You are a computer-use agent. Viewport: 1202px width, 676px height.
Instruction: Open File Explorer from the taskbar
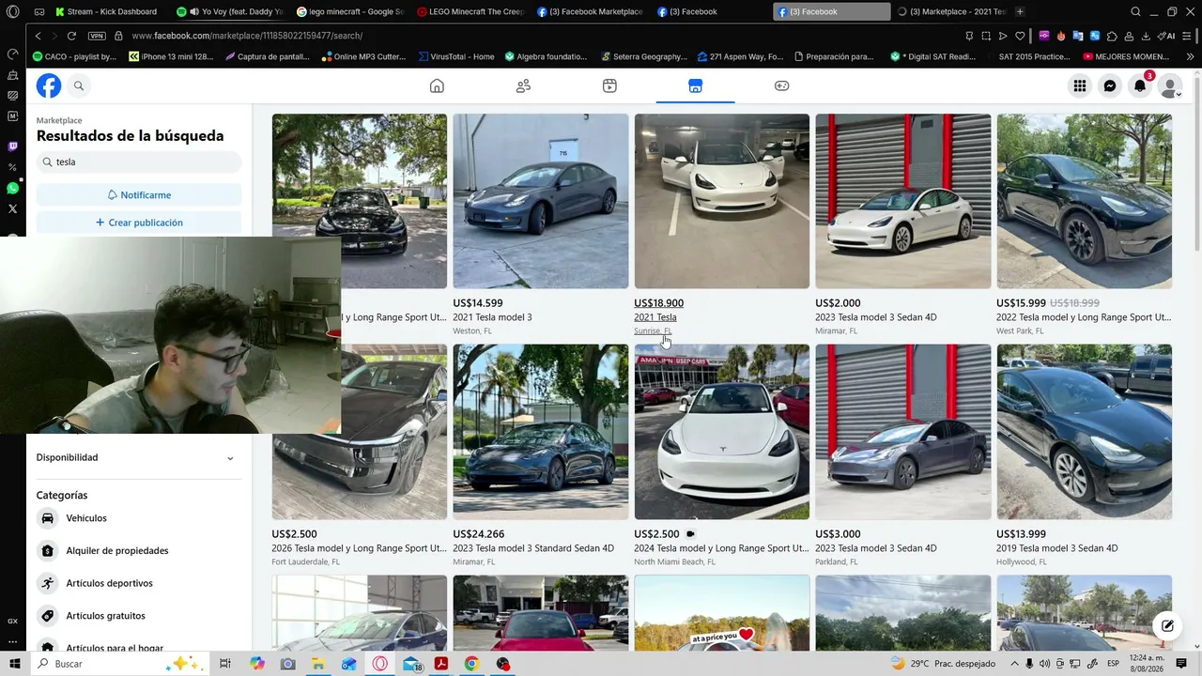(318, 664)
